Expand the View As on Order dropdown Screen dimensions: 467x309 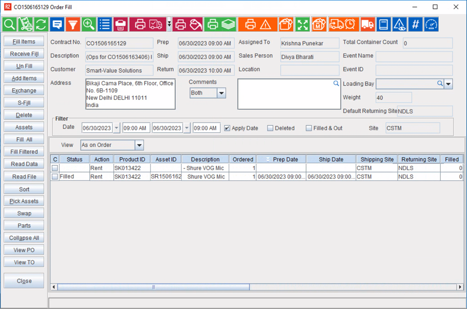click(x=139, y=145)
